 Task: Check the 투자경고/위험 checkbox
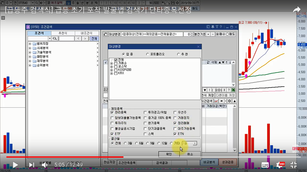click(145, 112)
